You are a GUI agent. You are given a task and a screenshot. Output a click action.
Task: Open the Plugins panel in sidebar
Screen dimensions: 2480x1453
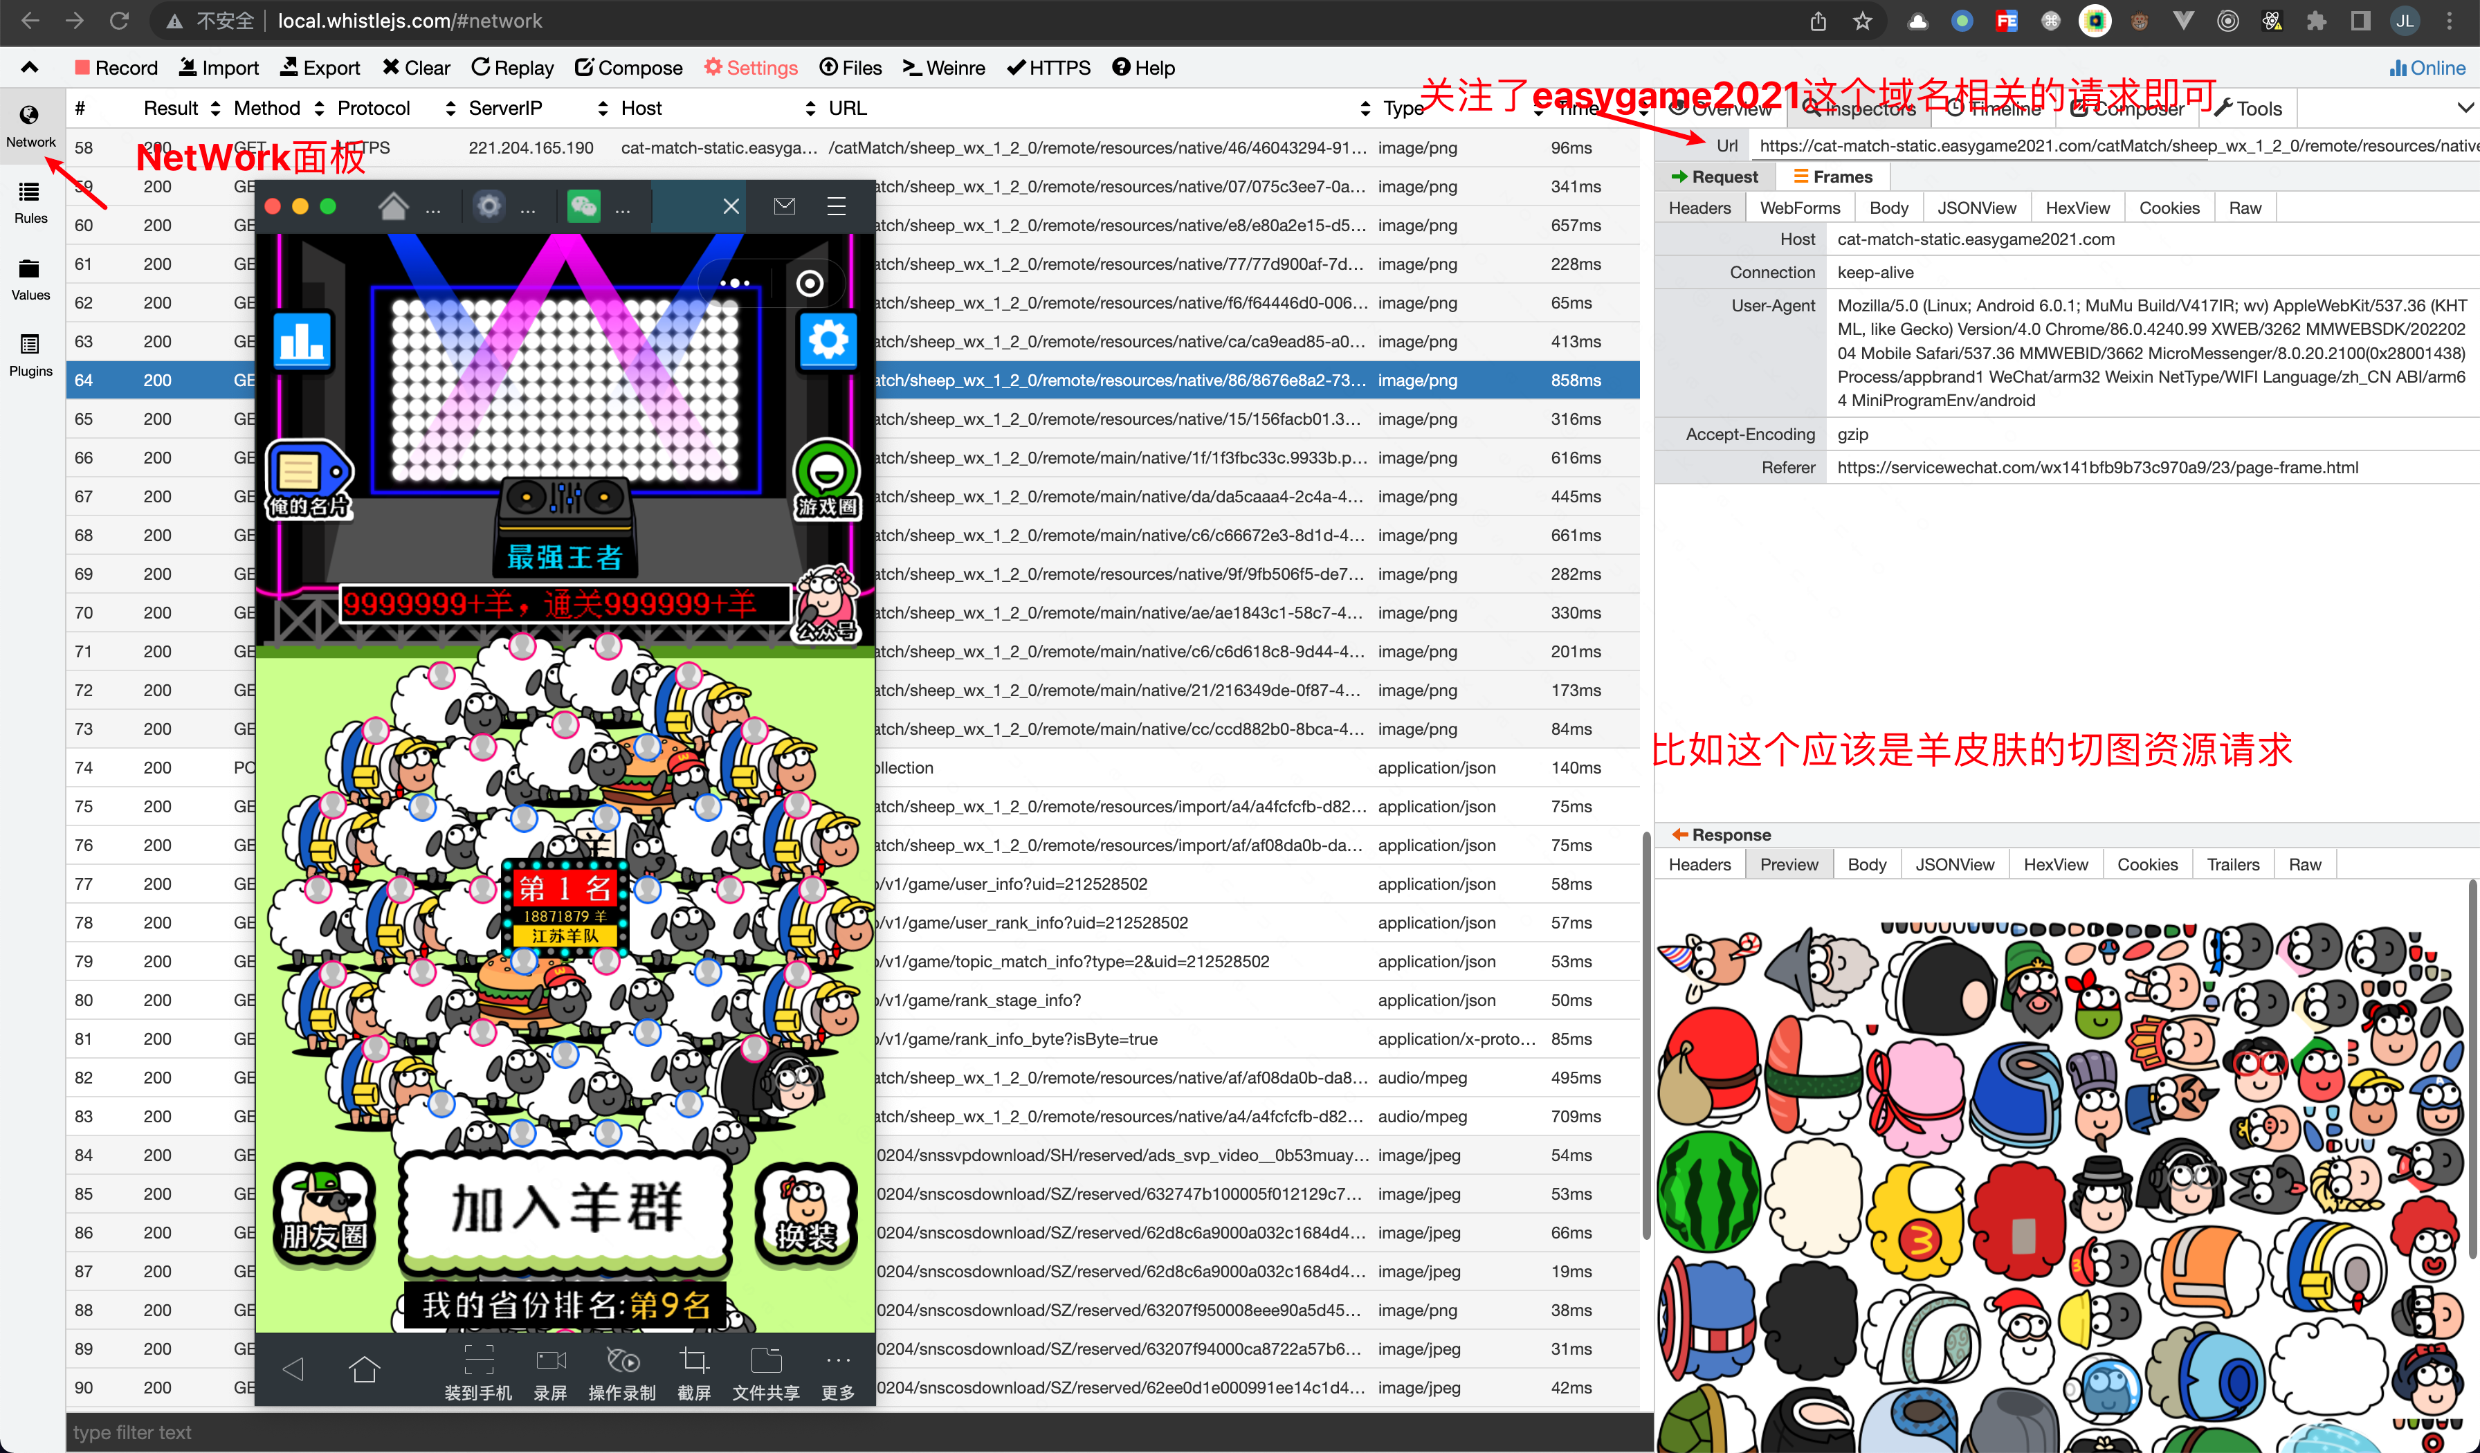(x=30, y=355)
